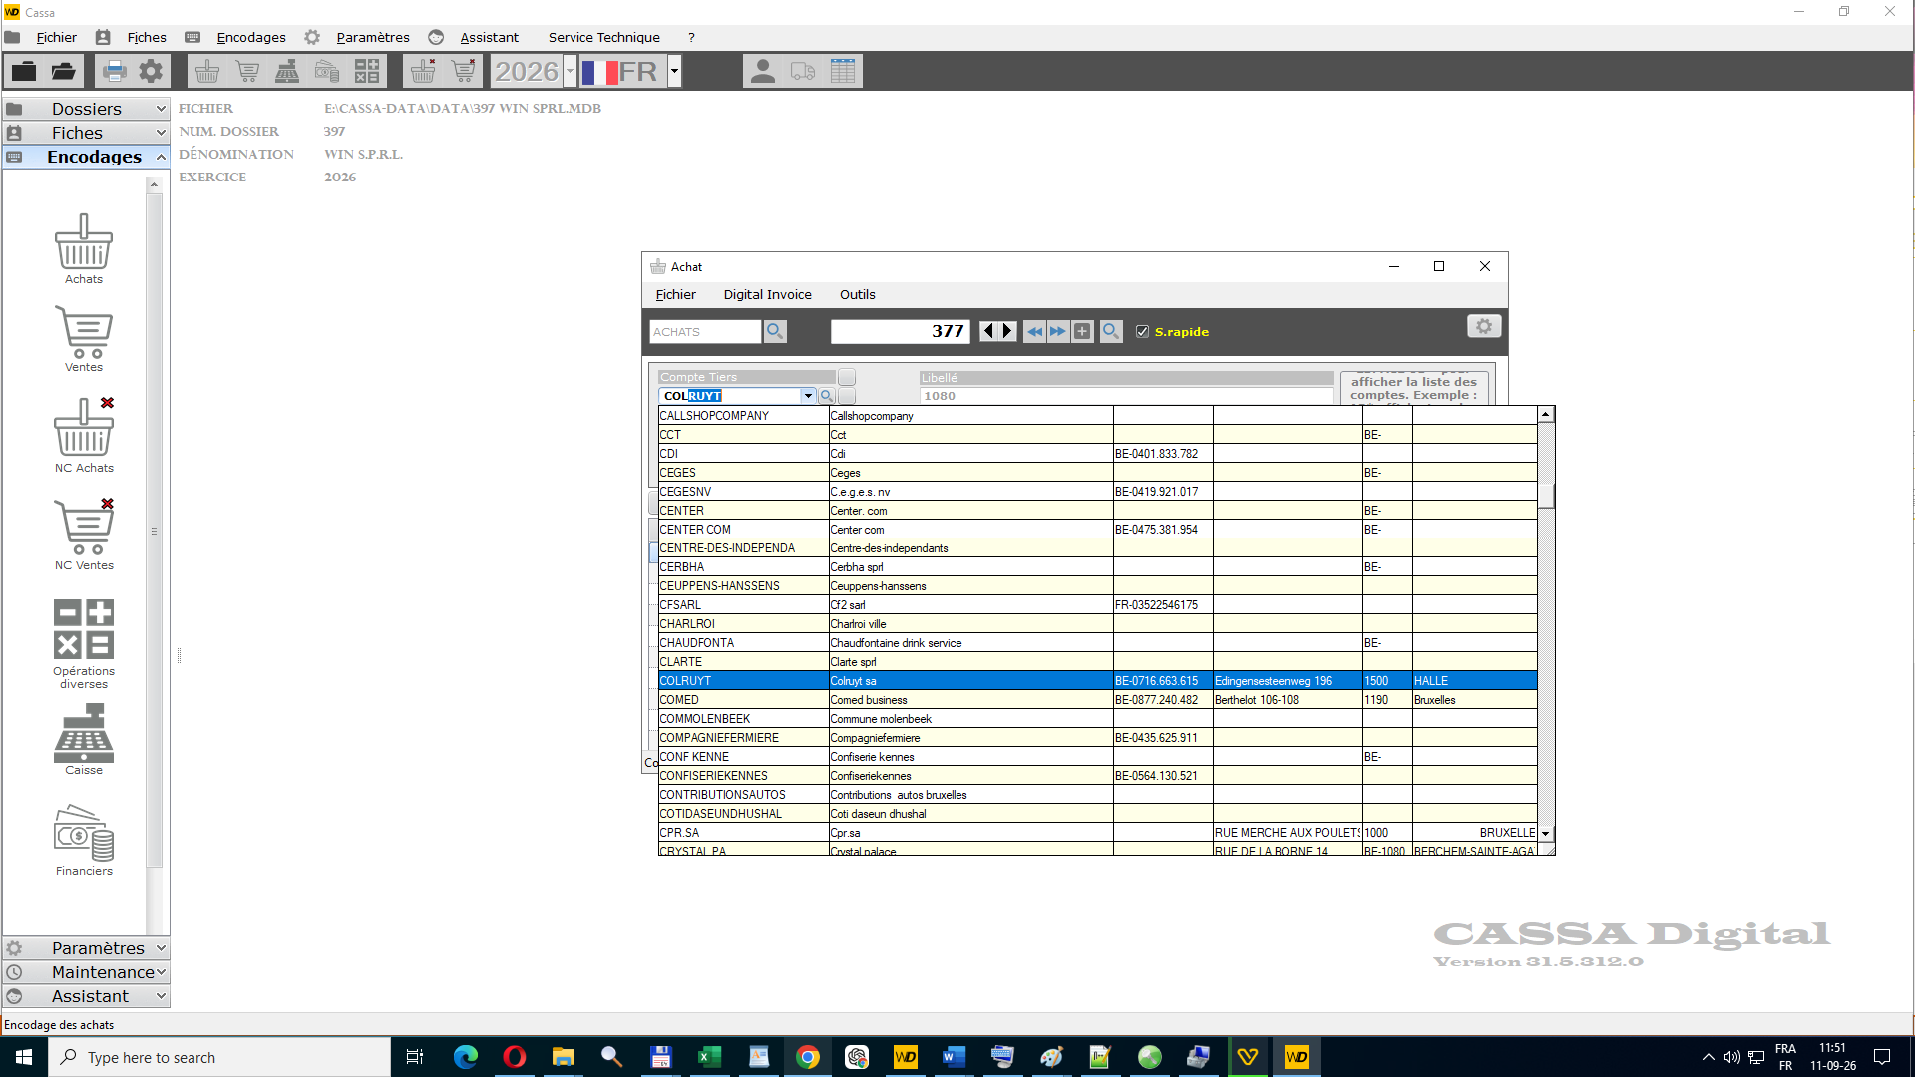Click the closed-folder icon in main toolbar
1915x1077 pixels.
click(24, 71)
